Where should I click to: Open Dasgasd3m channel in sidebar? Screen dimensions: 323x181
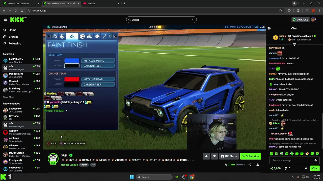tap(21, 75)
